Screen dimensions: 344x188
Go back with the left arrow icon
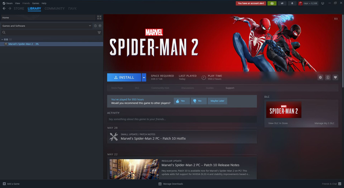pyautogui.click(x=4, y=9)
